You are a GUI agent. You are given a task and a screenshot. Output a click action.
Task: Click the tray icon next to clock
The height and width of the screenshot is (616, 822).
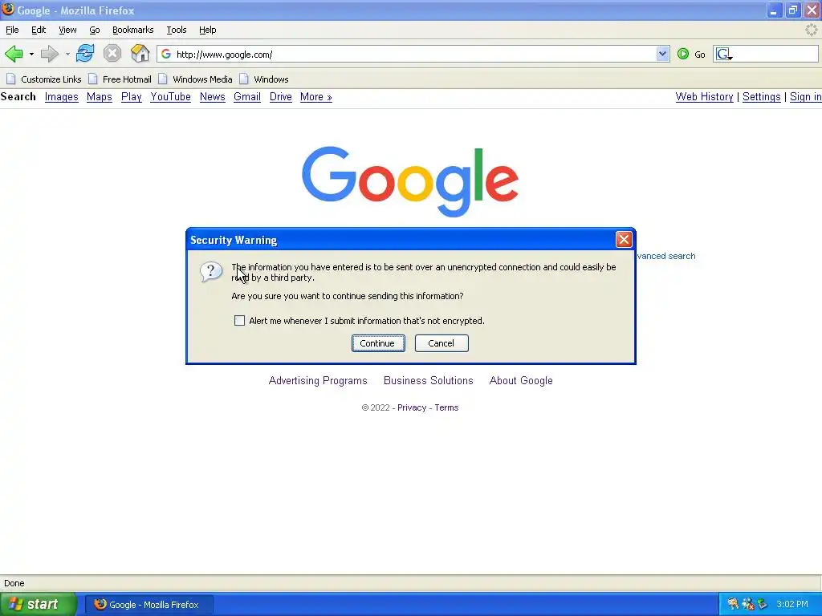pos(763,604)
